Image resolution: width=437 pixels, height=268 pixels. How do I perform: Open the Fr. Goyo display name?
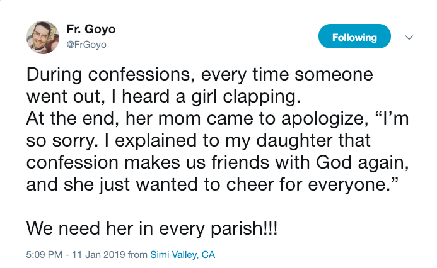click(x=91, y=30)
